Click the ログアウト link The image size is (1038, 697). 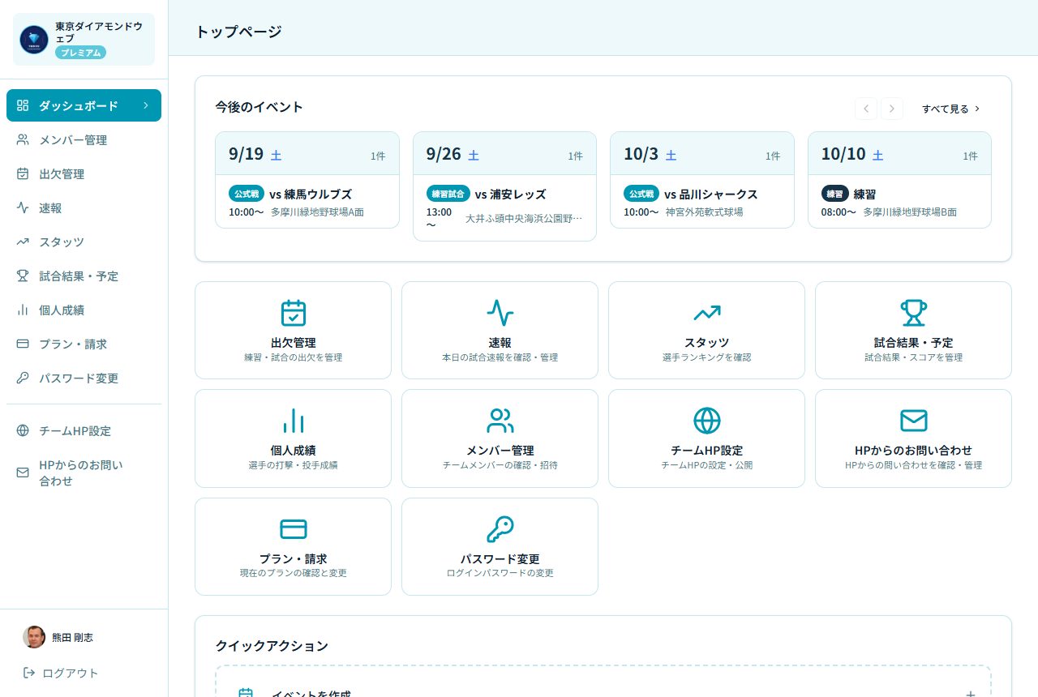(61, 673)
